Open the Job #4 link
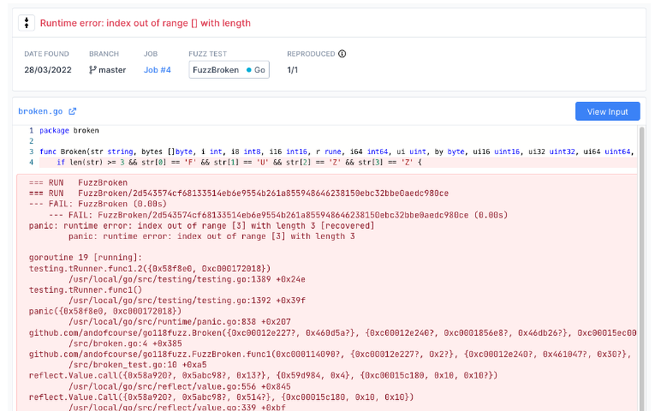 click(157, 70)
